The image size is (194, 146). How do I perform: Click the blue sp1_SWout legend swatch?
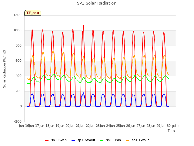[73, 141]
